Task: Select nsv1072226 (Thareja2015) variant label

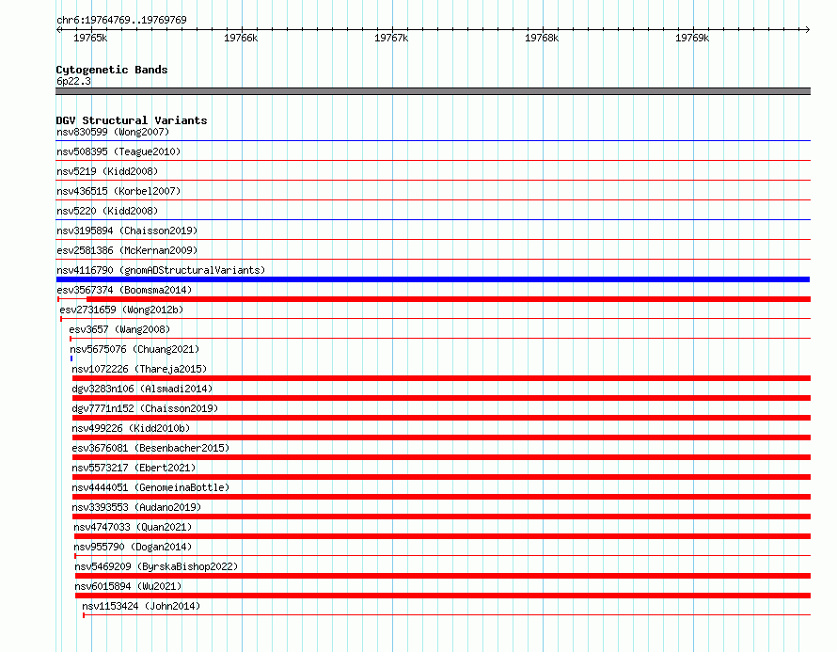Action: (x=139, y=369)
